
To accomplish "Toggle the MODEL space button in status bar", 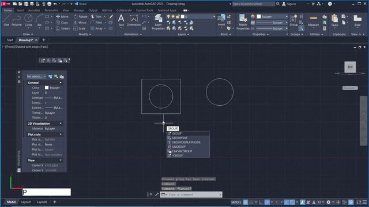I will pos(236,202).
